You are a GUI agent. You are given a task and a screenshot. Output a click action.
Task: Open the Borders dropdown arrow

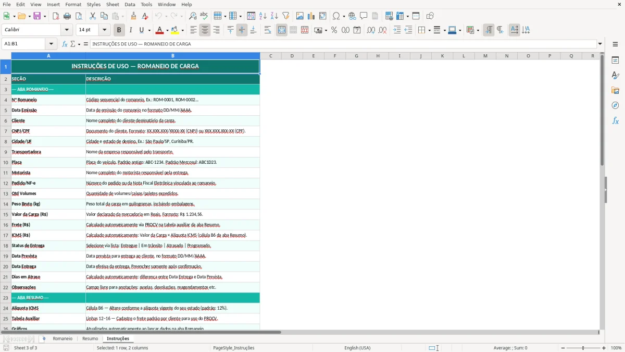(429, 30)
